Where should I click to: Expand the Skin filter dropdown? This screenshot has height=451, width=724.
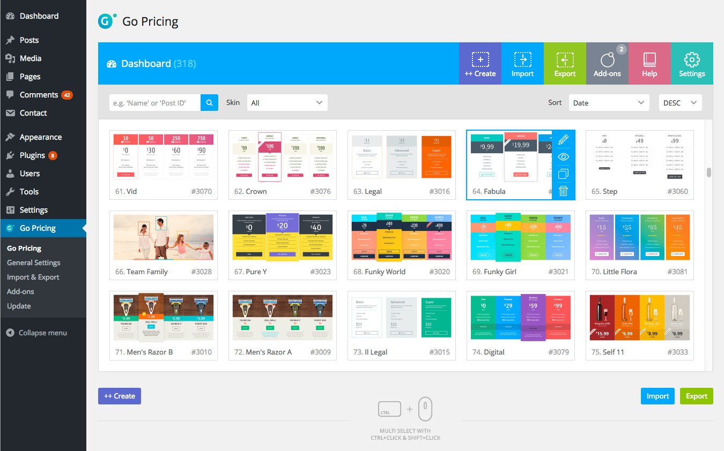click(x=287, y=103)
